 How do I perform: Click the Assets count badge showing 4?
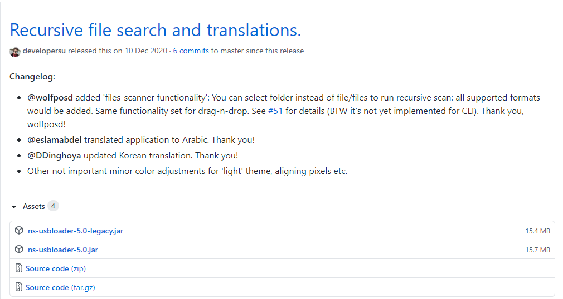tap(53, 206)
